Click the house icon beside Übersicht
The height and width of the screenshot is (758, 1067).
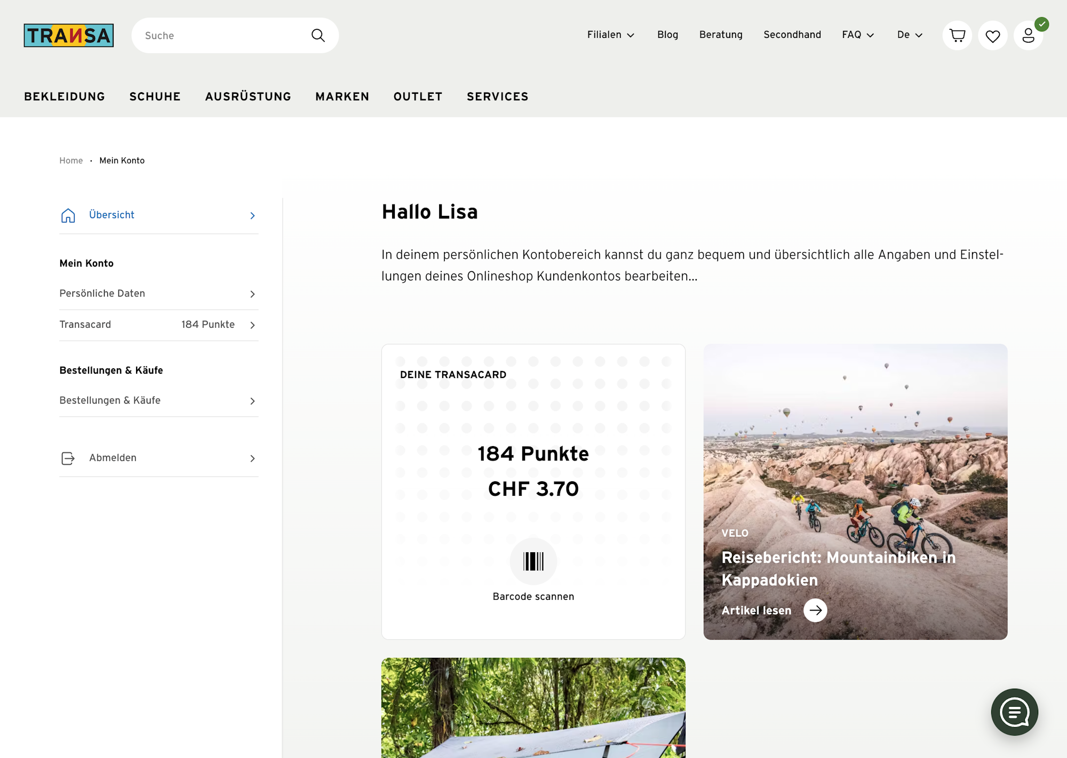[68, 215]
